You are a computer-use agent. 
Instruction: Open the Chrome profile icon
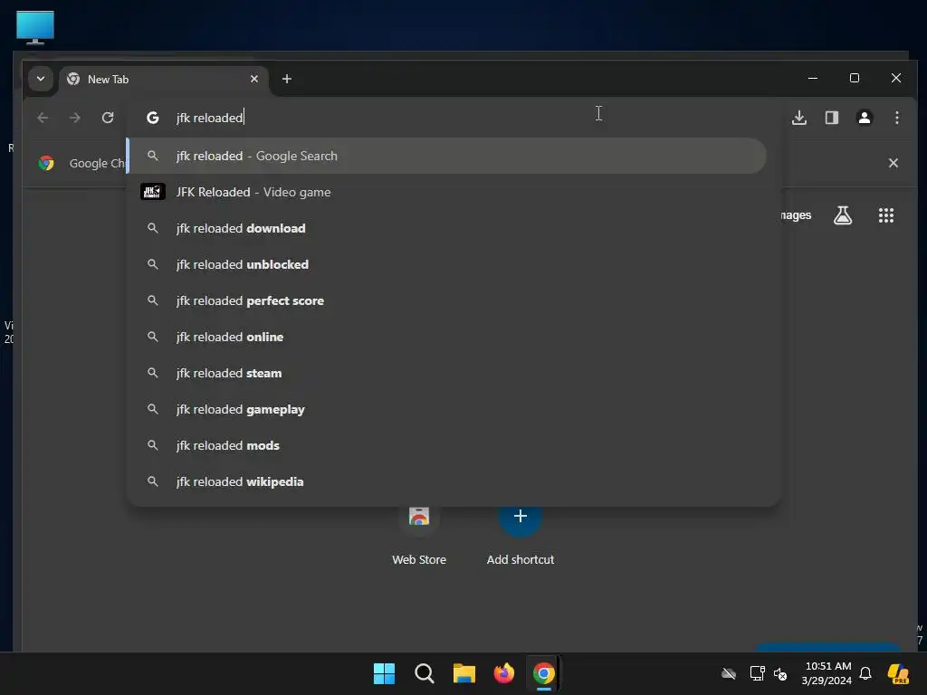(x=865, y=118)
